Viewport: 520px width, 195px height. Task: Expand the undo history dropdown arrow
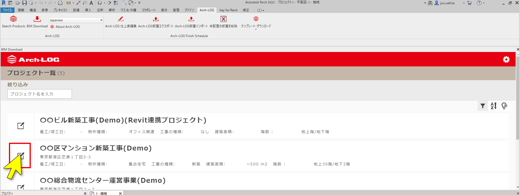(45, 3)
